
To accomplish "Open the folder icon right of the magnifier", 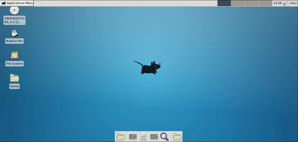I will [x=177, y=137].
